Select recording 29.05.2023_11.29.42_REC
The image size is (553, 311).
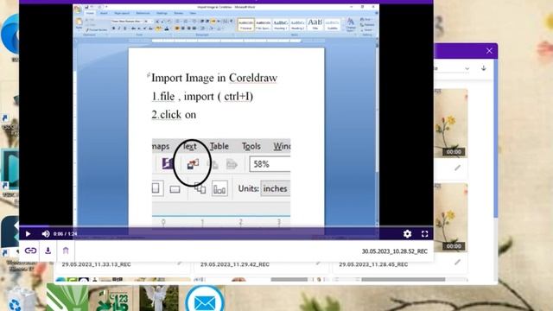coord(235,264)
